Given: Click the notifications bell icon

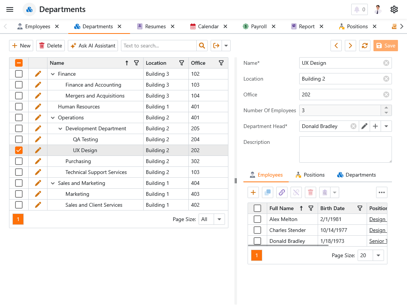Looking at the screenshot, I should (x=357, y=9).
